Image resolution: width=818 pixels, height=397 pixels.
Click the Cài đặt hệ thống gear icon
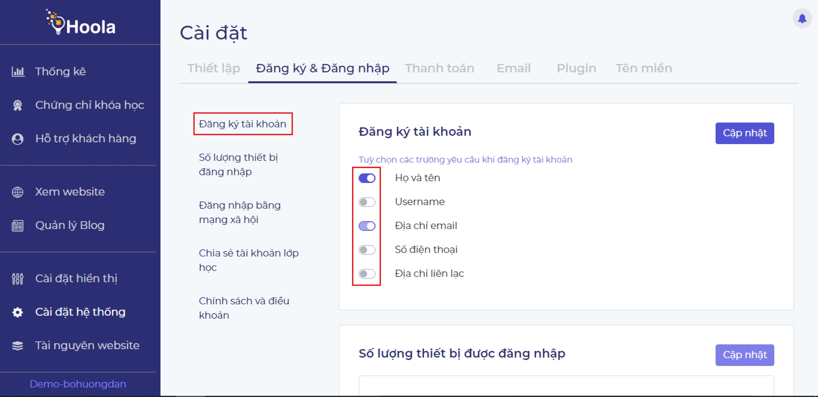pos(18,312)
